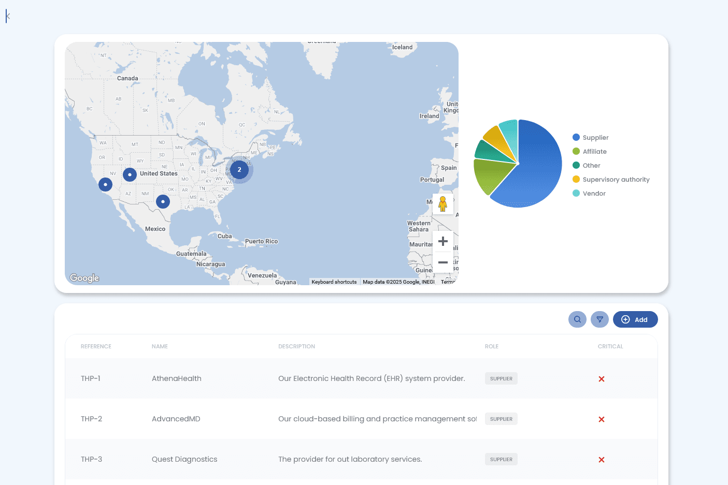Viewport: 728px width, 485px height.
Task: Zoom in on the map
Action: coord(442,241)
